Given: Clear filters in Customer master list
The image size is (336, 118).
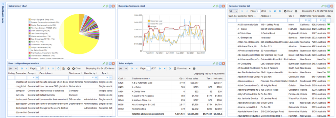Looking at the screenshot, I should 288,11.
